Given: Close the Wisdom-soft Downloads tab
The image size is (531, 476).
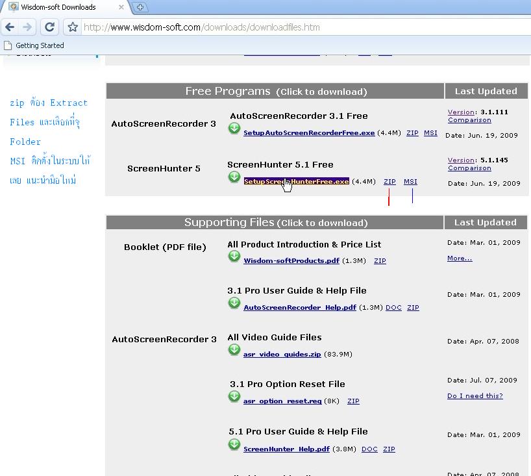Looking at the screenshot, I should tap(121, 7).
